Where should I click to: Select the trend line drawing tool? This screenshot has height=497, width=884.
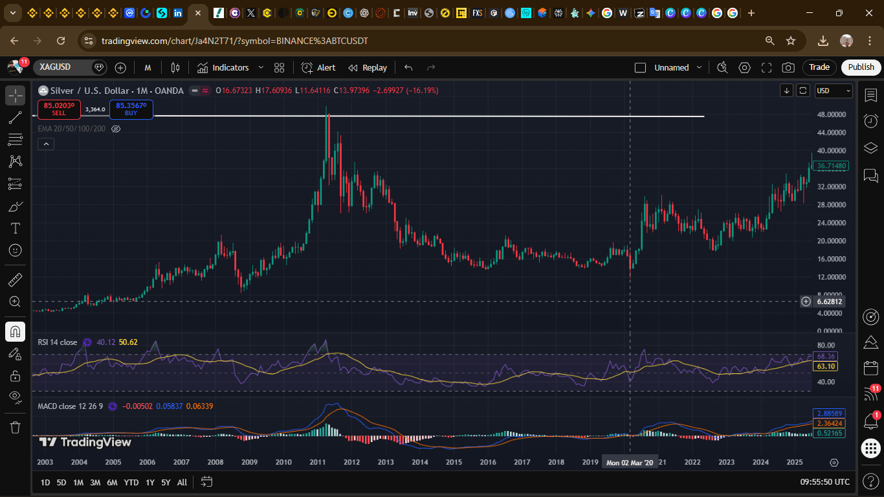tap(16, 117)
